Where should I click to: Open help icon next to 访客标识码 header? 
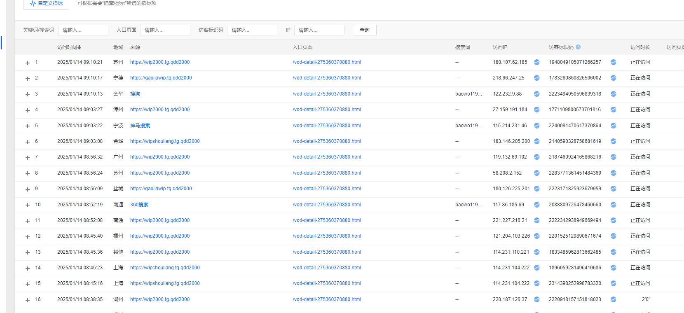tap(578, 47)
